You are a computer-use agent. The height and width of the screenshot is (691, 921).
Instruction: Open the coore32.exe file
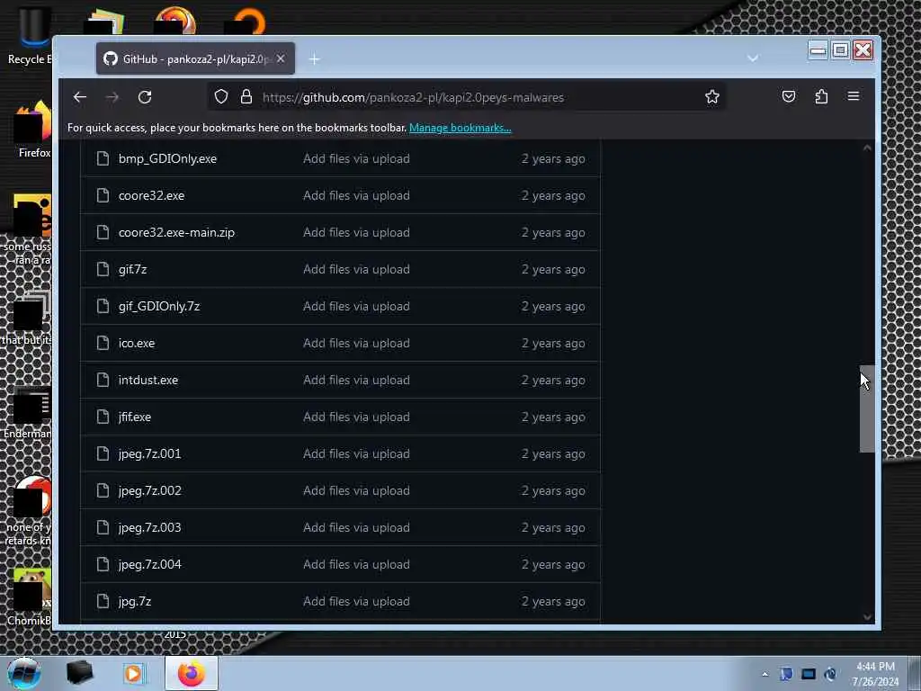coord(151,195)
